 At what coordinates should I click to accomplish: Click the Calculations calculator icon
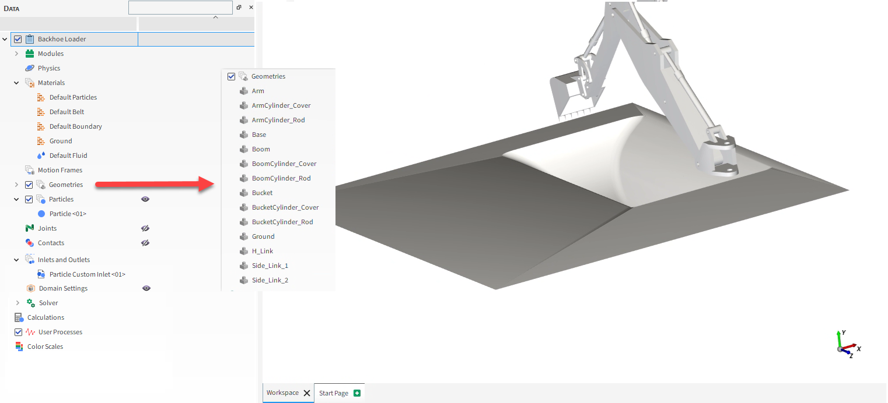[x=19, y=317]
